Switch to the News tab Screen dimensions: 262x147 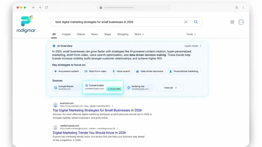coord(94,34)
